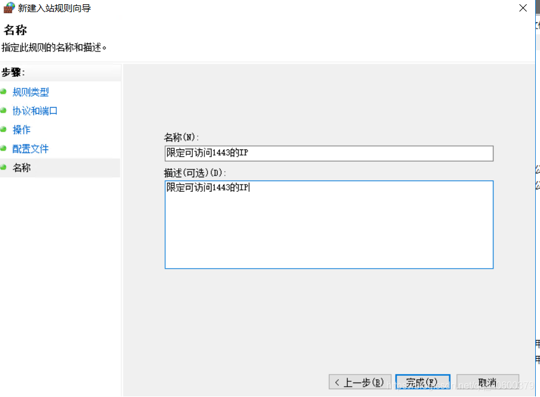Click 完成(F) to finish the wizard
The height and width of the screenshot is (397, 540).
(x=423, y=381)
